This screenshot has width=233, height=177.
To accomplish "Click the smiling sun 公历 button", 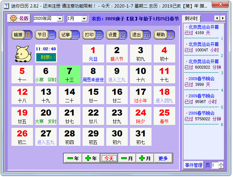I will 19,18.
